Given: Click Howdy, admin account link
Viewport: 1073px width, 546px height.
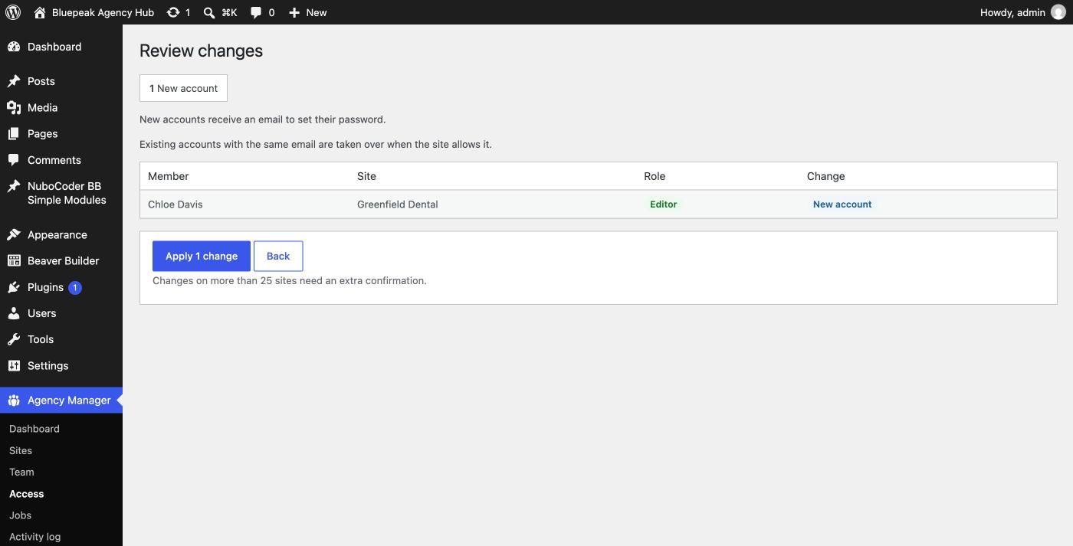Looking at the screenshot, I should click(x=1022, y=12).
